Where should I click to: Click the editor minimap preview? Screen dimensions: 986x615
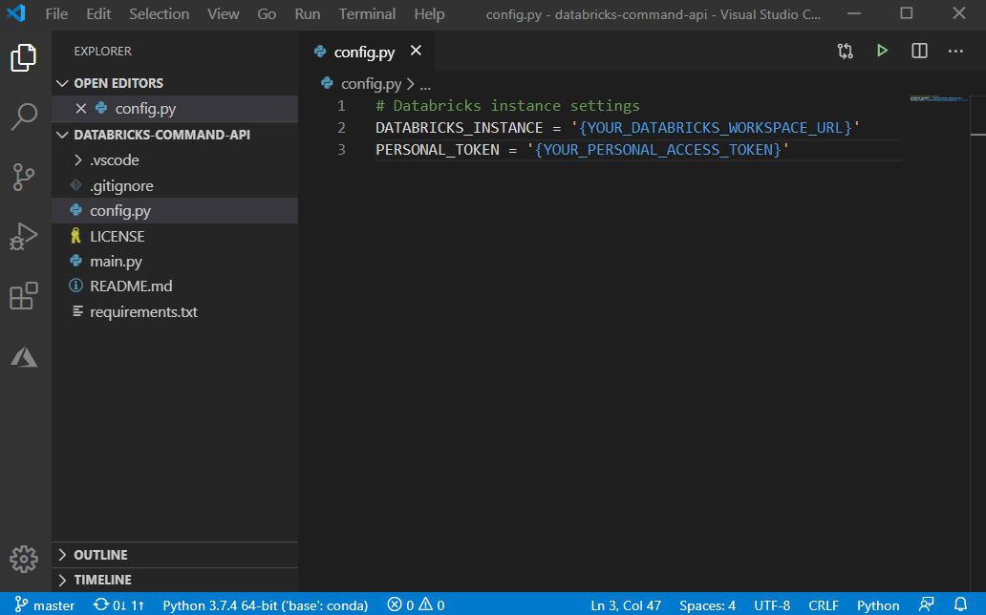[x=937, y=98]
